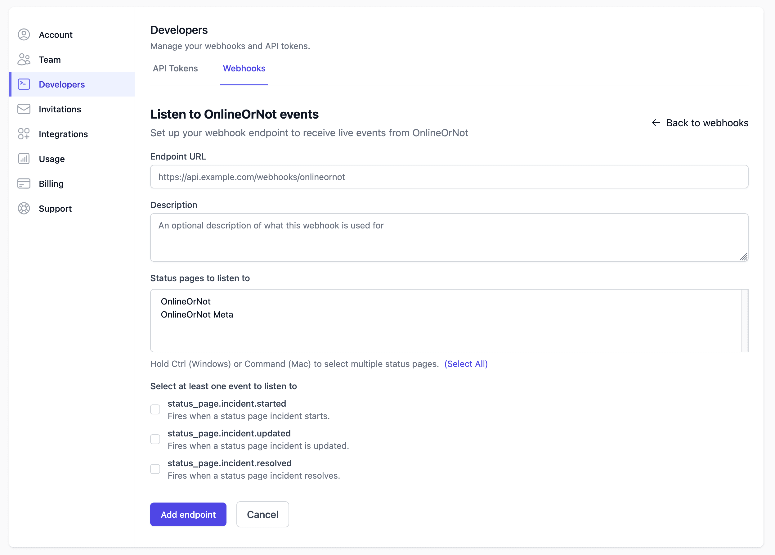Click the Select All link
775x555 pixels.
pos(466,363)
